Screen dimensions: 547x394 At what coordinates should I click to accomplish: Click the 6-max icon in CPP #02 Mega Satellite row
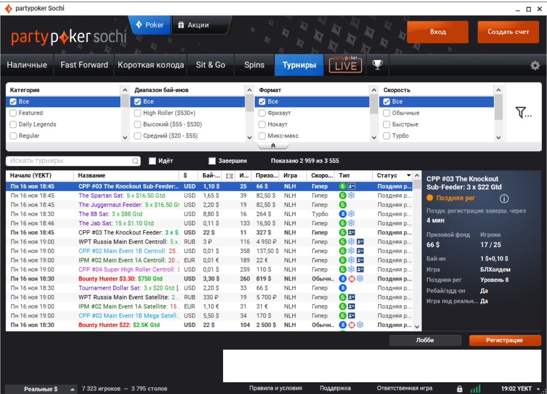point(343,316)
